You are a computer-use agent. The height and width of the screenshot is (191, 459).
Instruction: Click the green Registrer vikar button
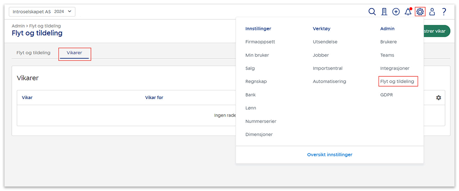[x=436, y=31]
